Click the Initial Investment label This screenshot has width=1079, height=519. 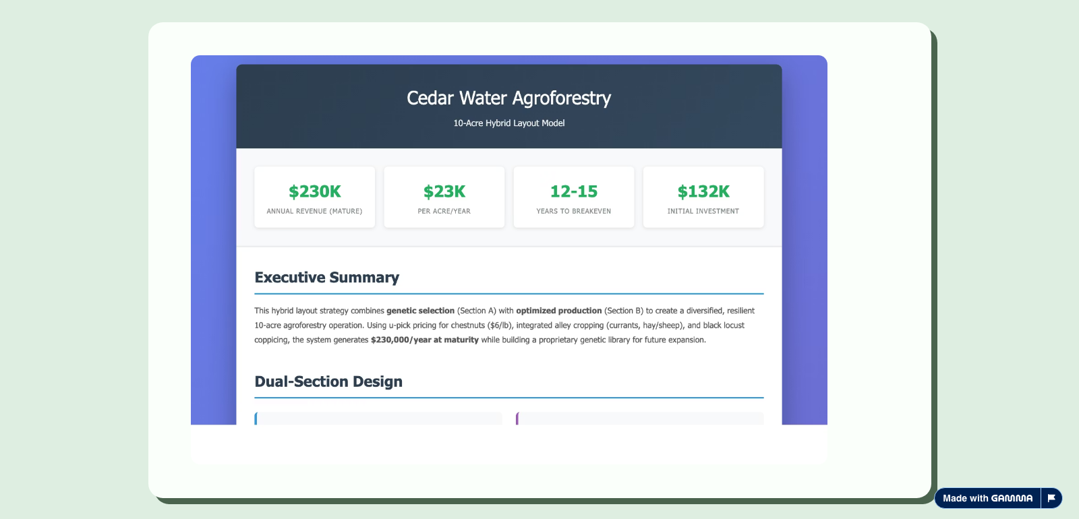[703, 212]
